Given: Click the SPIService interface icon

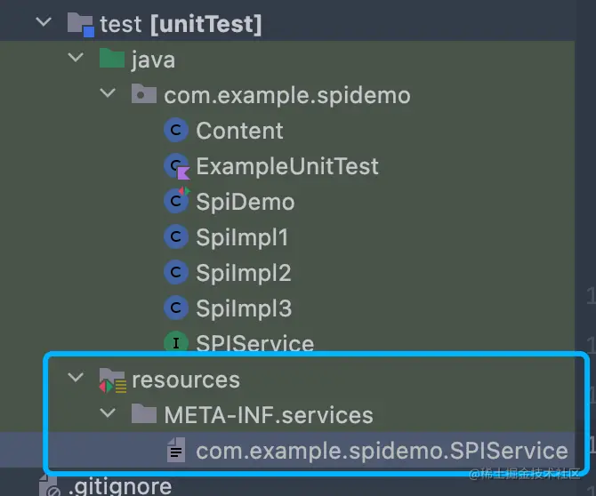Looking at the screenshot, I should 177,344.
